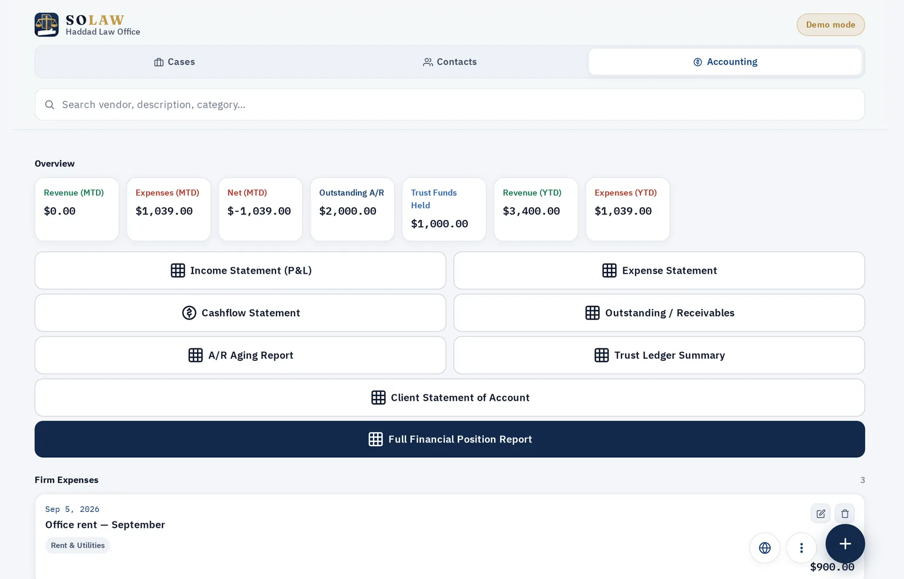Open the Cases tab

coord(174,62)
